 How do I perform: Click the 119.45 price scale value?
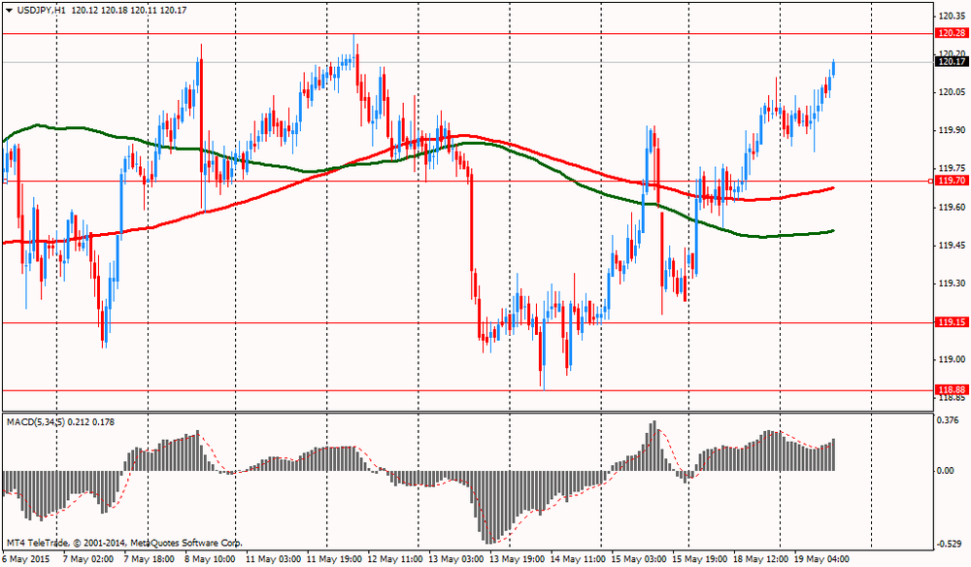[953, 245]
